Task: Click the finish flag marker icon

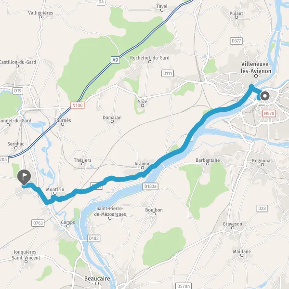Action: pos(24,177)
